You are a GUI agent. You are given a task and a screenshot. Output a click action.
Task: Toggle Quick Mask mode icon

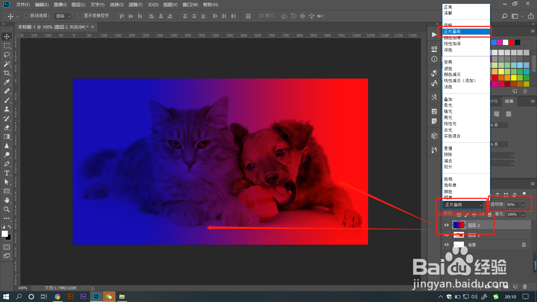[x=7, y=247]
